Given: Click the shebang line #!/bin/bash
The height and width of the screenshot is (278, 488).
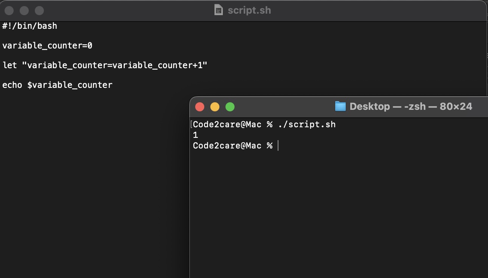Looking at the screenshot, I should point(30,26).
